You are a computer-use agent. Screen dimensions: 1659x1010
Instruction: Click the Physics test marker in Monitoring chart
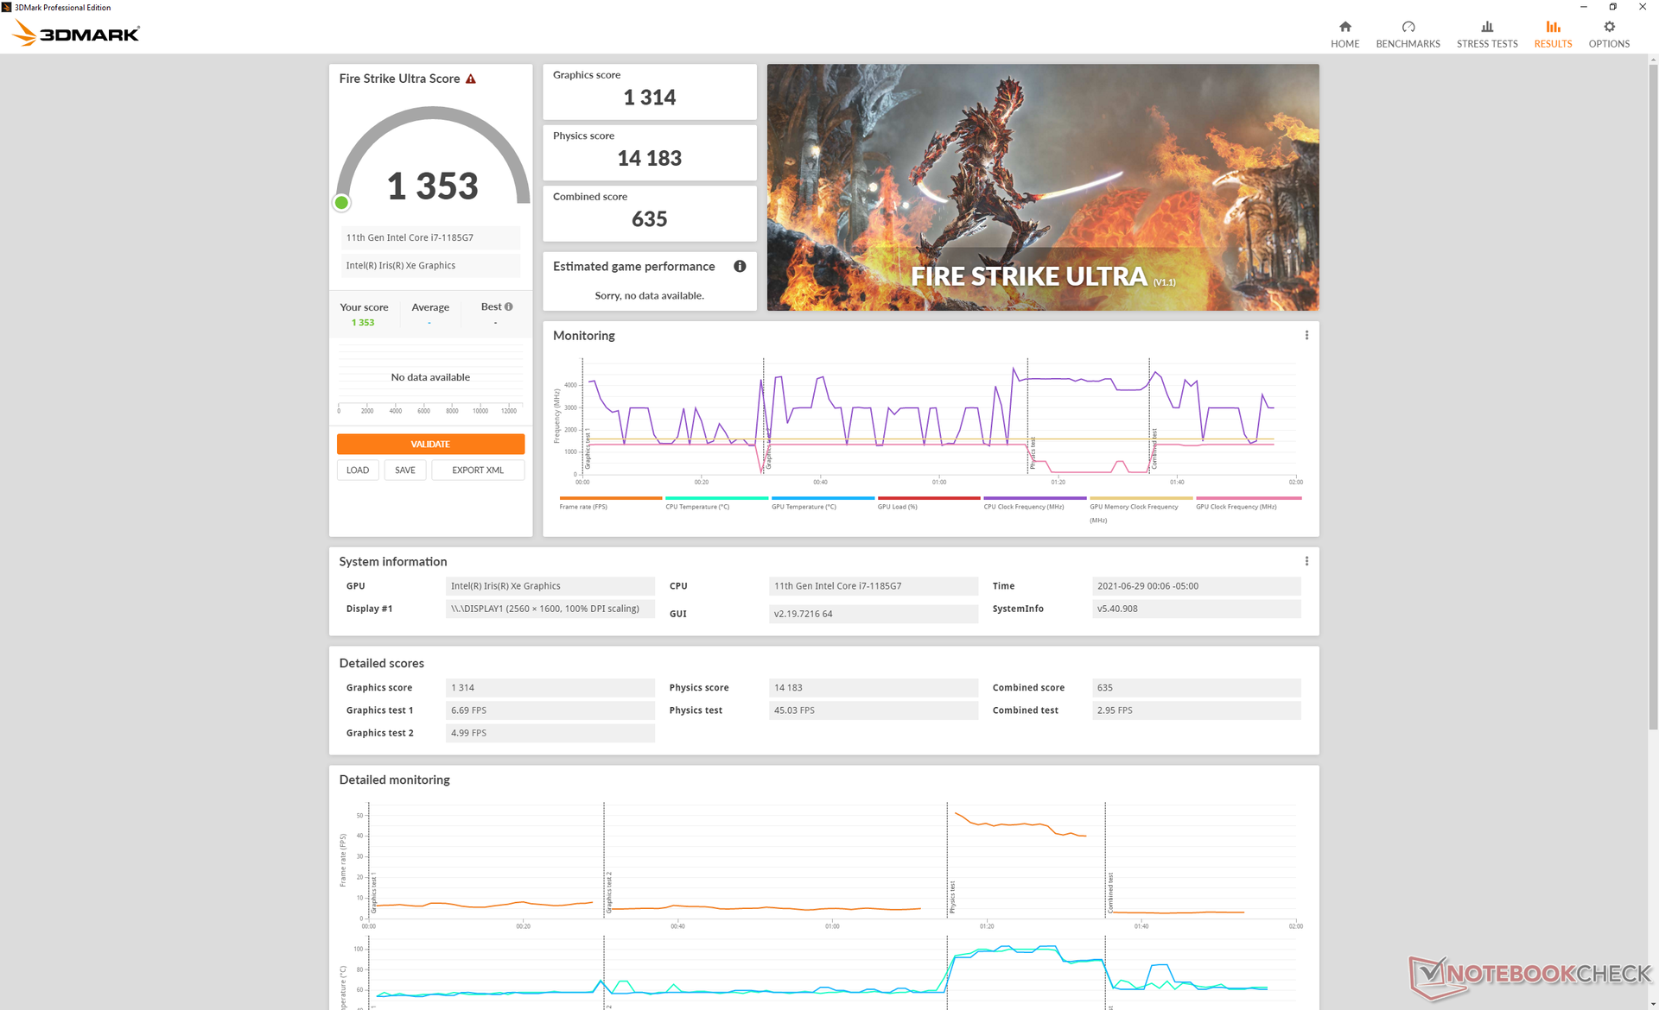(x=1033, y=453)
